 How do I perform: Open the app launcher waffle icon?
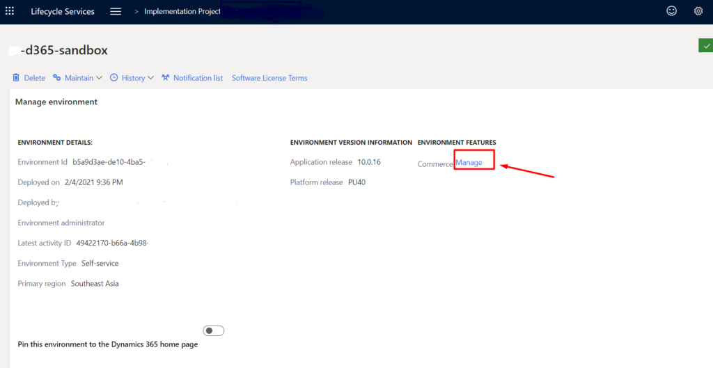pyautogui.click(x=9, y=11)
